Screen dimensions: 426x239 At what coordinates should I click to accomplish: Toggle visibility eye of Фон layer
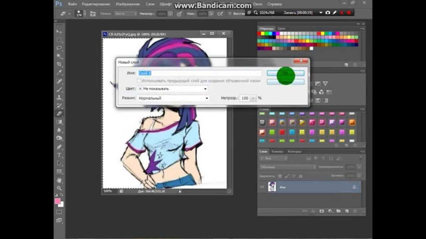click(x=262, y=187)
